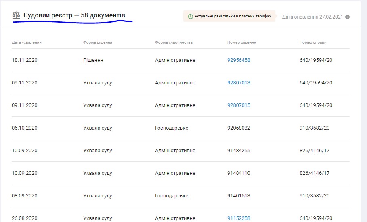Click the clock icon in the paid tariffs badge
The width and height of the screenshot is (367, 222).
(190, 17)
